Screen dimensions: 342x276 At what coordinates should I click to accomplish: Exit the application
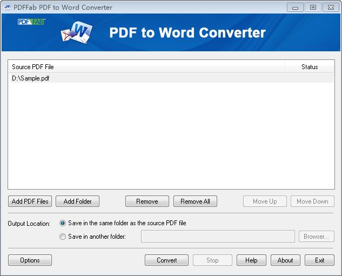pos(319,260)
